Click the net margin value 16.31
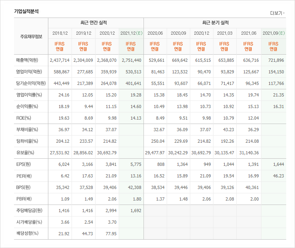 pyautogui.click(x=279, y=107)
